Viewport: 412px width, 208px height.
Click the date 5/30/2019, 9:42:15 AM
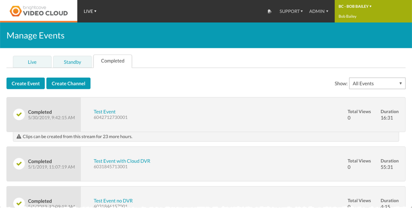51,118
